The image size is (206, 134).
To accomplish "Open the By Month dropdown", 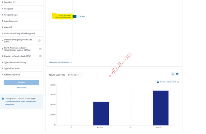I will (x=74, y=75).
